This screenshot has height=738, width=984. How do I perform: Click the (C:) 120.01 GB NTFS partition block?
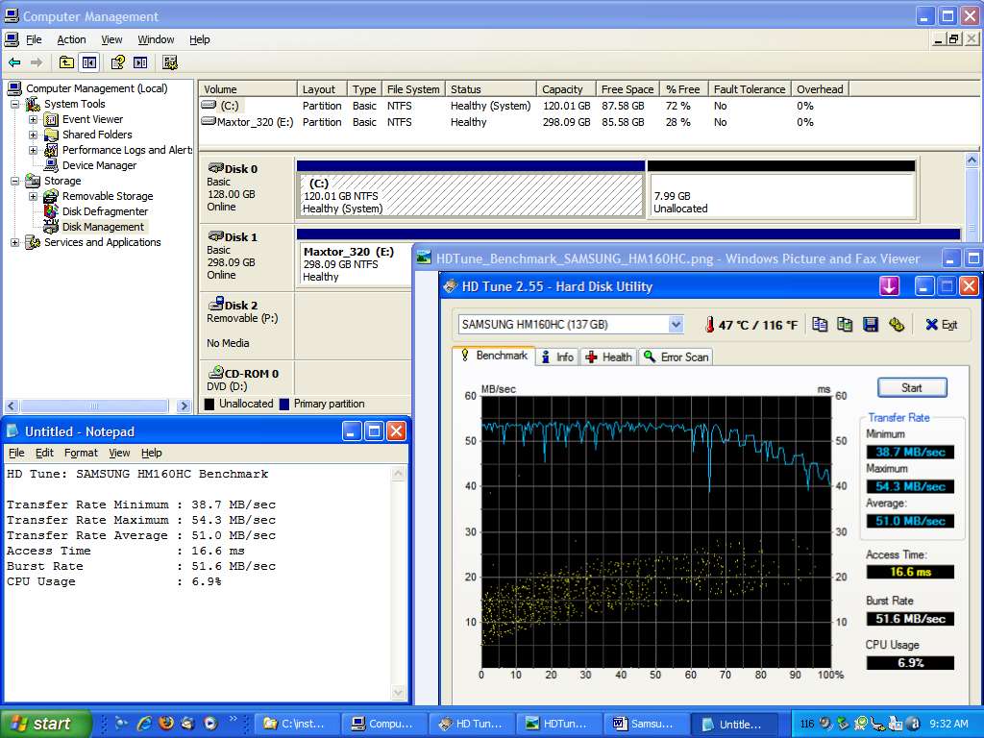point(471,195)
